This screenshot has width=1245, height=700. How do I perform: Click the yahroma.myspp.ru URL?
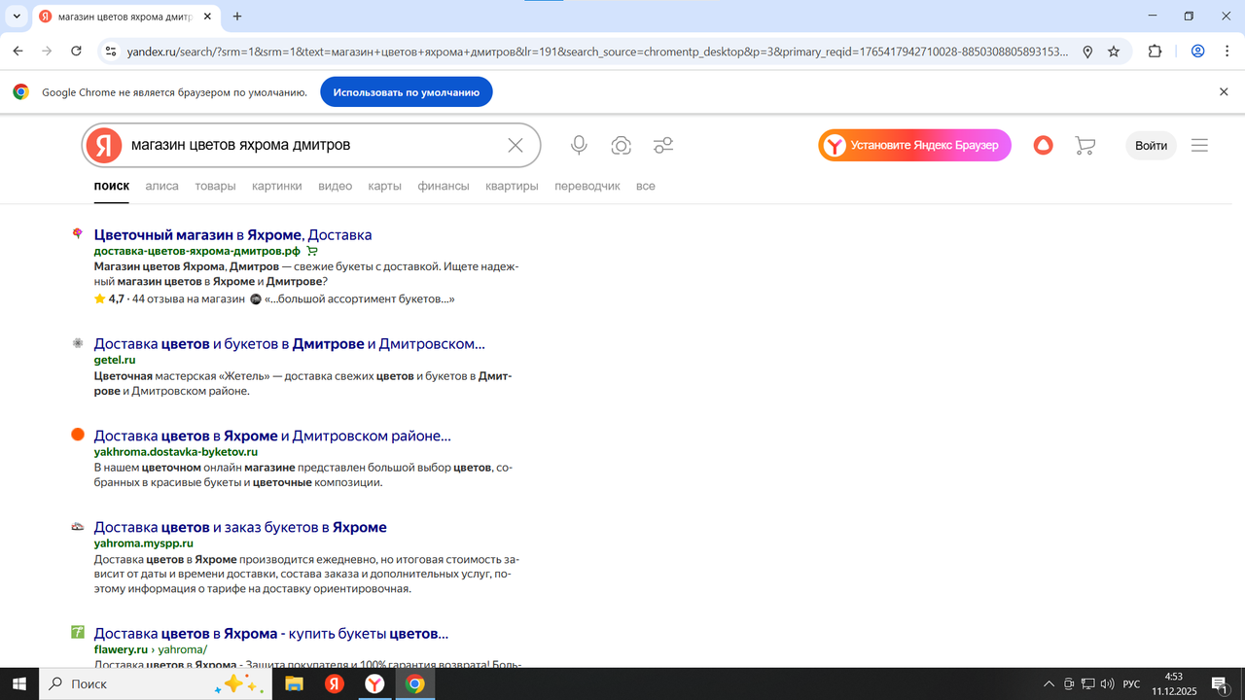(x=144, y=543)
